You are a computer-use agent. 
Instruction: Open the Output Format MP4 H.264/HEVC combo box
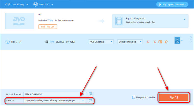point(55,94)
